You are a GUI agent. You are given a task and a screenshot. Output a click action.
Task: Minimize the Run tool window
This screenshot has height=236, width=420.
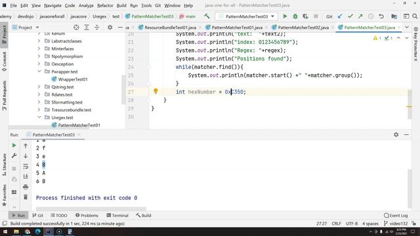[406, 134]
